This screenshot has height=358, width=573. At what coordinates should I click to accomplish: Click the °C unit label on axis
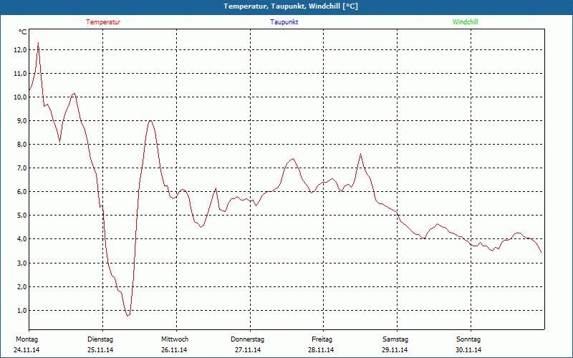pyautogui.click(x=23, y=32)
